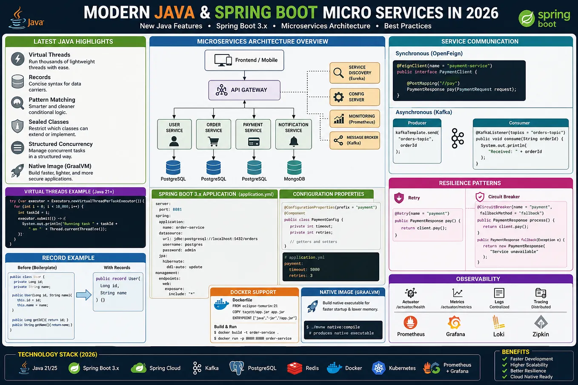
Task: Click the 'Asynchronous (Kafka)' subheading
Action: tap(424, 112)
